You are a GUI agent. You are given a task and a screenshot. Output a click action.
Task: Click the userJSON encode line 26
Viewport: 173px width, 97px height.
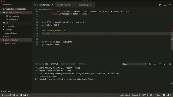(63, 22)
